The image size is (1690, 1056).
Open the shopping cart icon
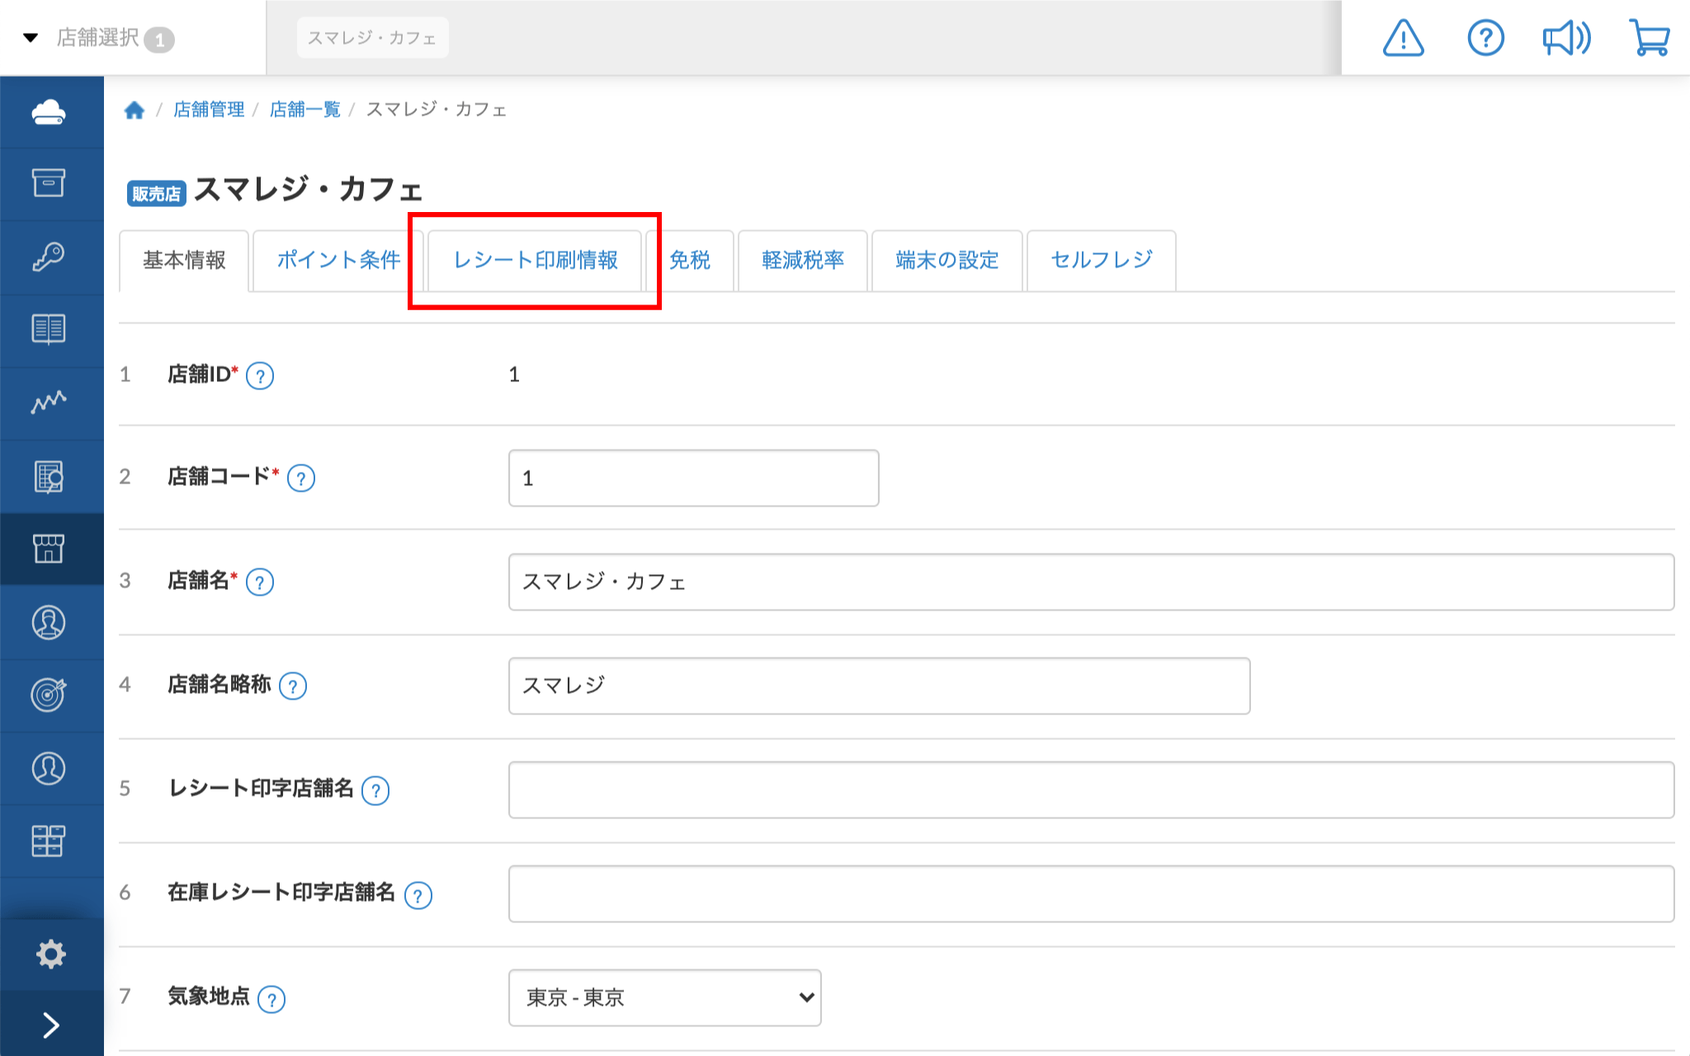point(1650,38)
